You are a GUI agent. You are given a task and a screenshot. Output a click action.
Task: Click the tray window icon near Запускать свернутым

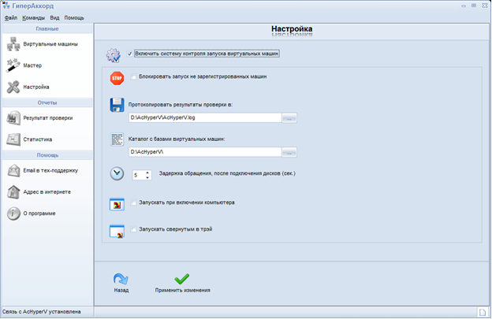[x=117, y=232]
